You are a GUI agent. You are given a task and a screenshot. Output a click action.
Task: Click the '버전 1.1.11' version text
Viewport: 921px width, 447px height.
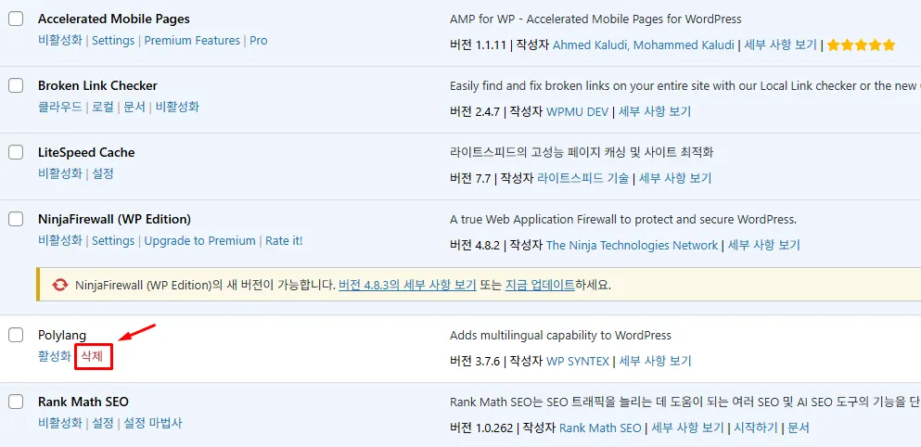pyautogui.click(x=478, y=45)
